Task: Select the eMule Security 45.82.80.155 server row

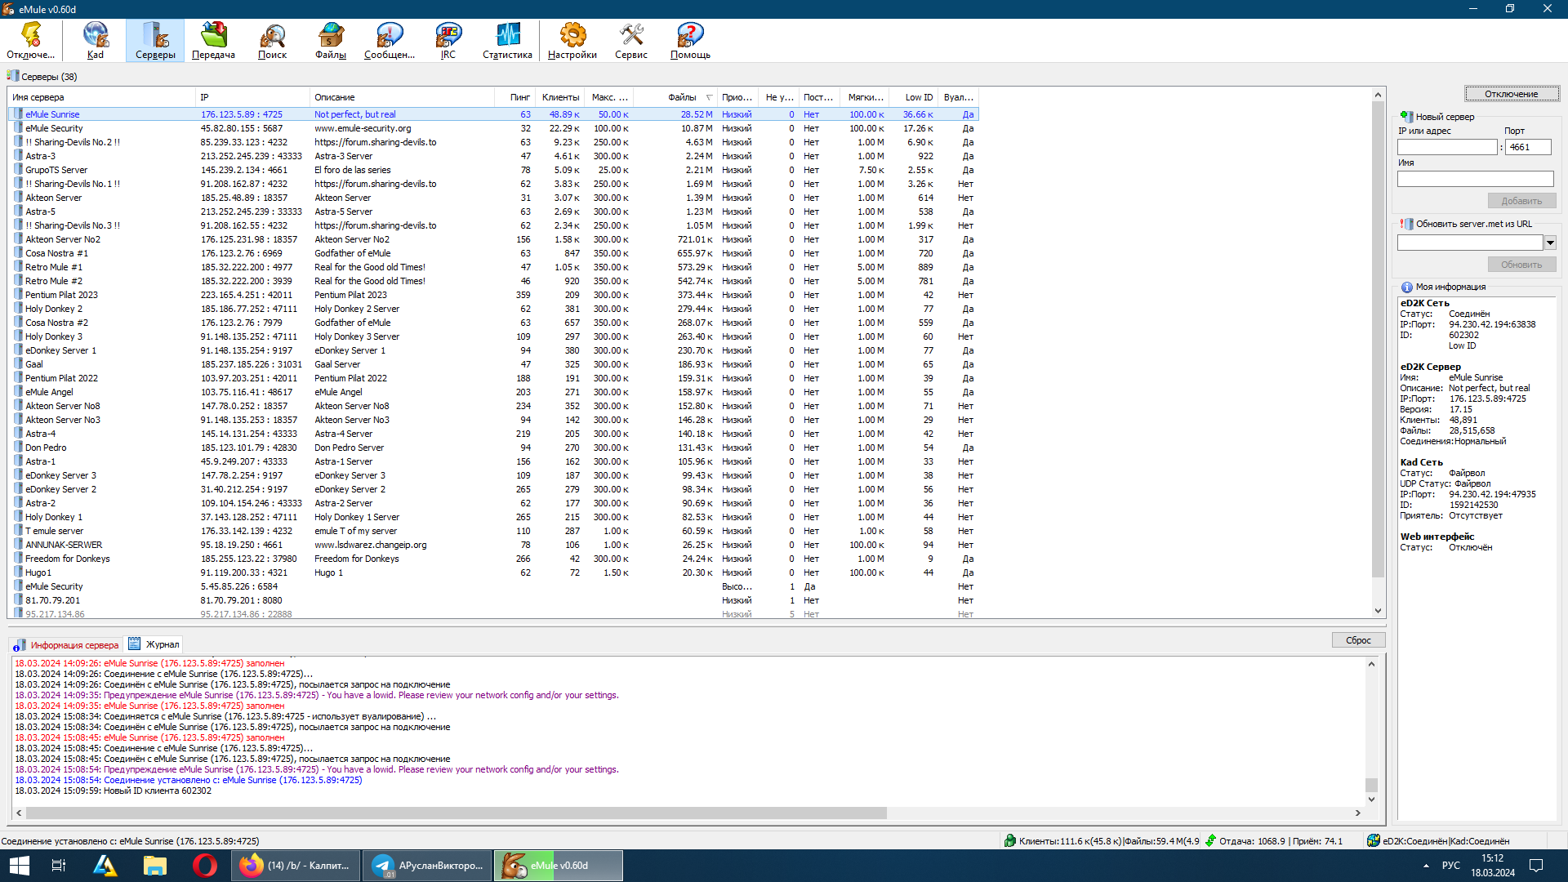Action: [x=493, y=128]
